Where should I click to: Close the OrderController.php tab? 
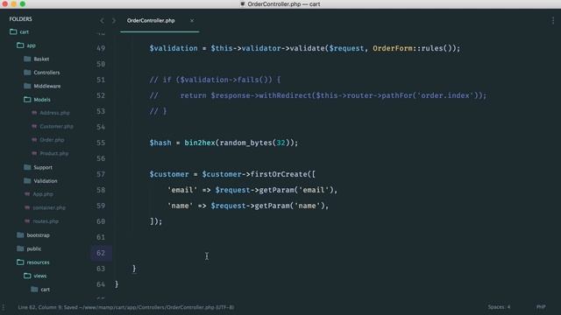pos(192,21)
